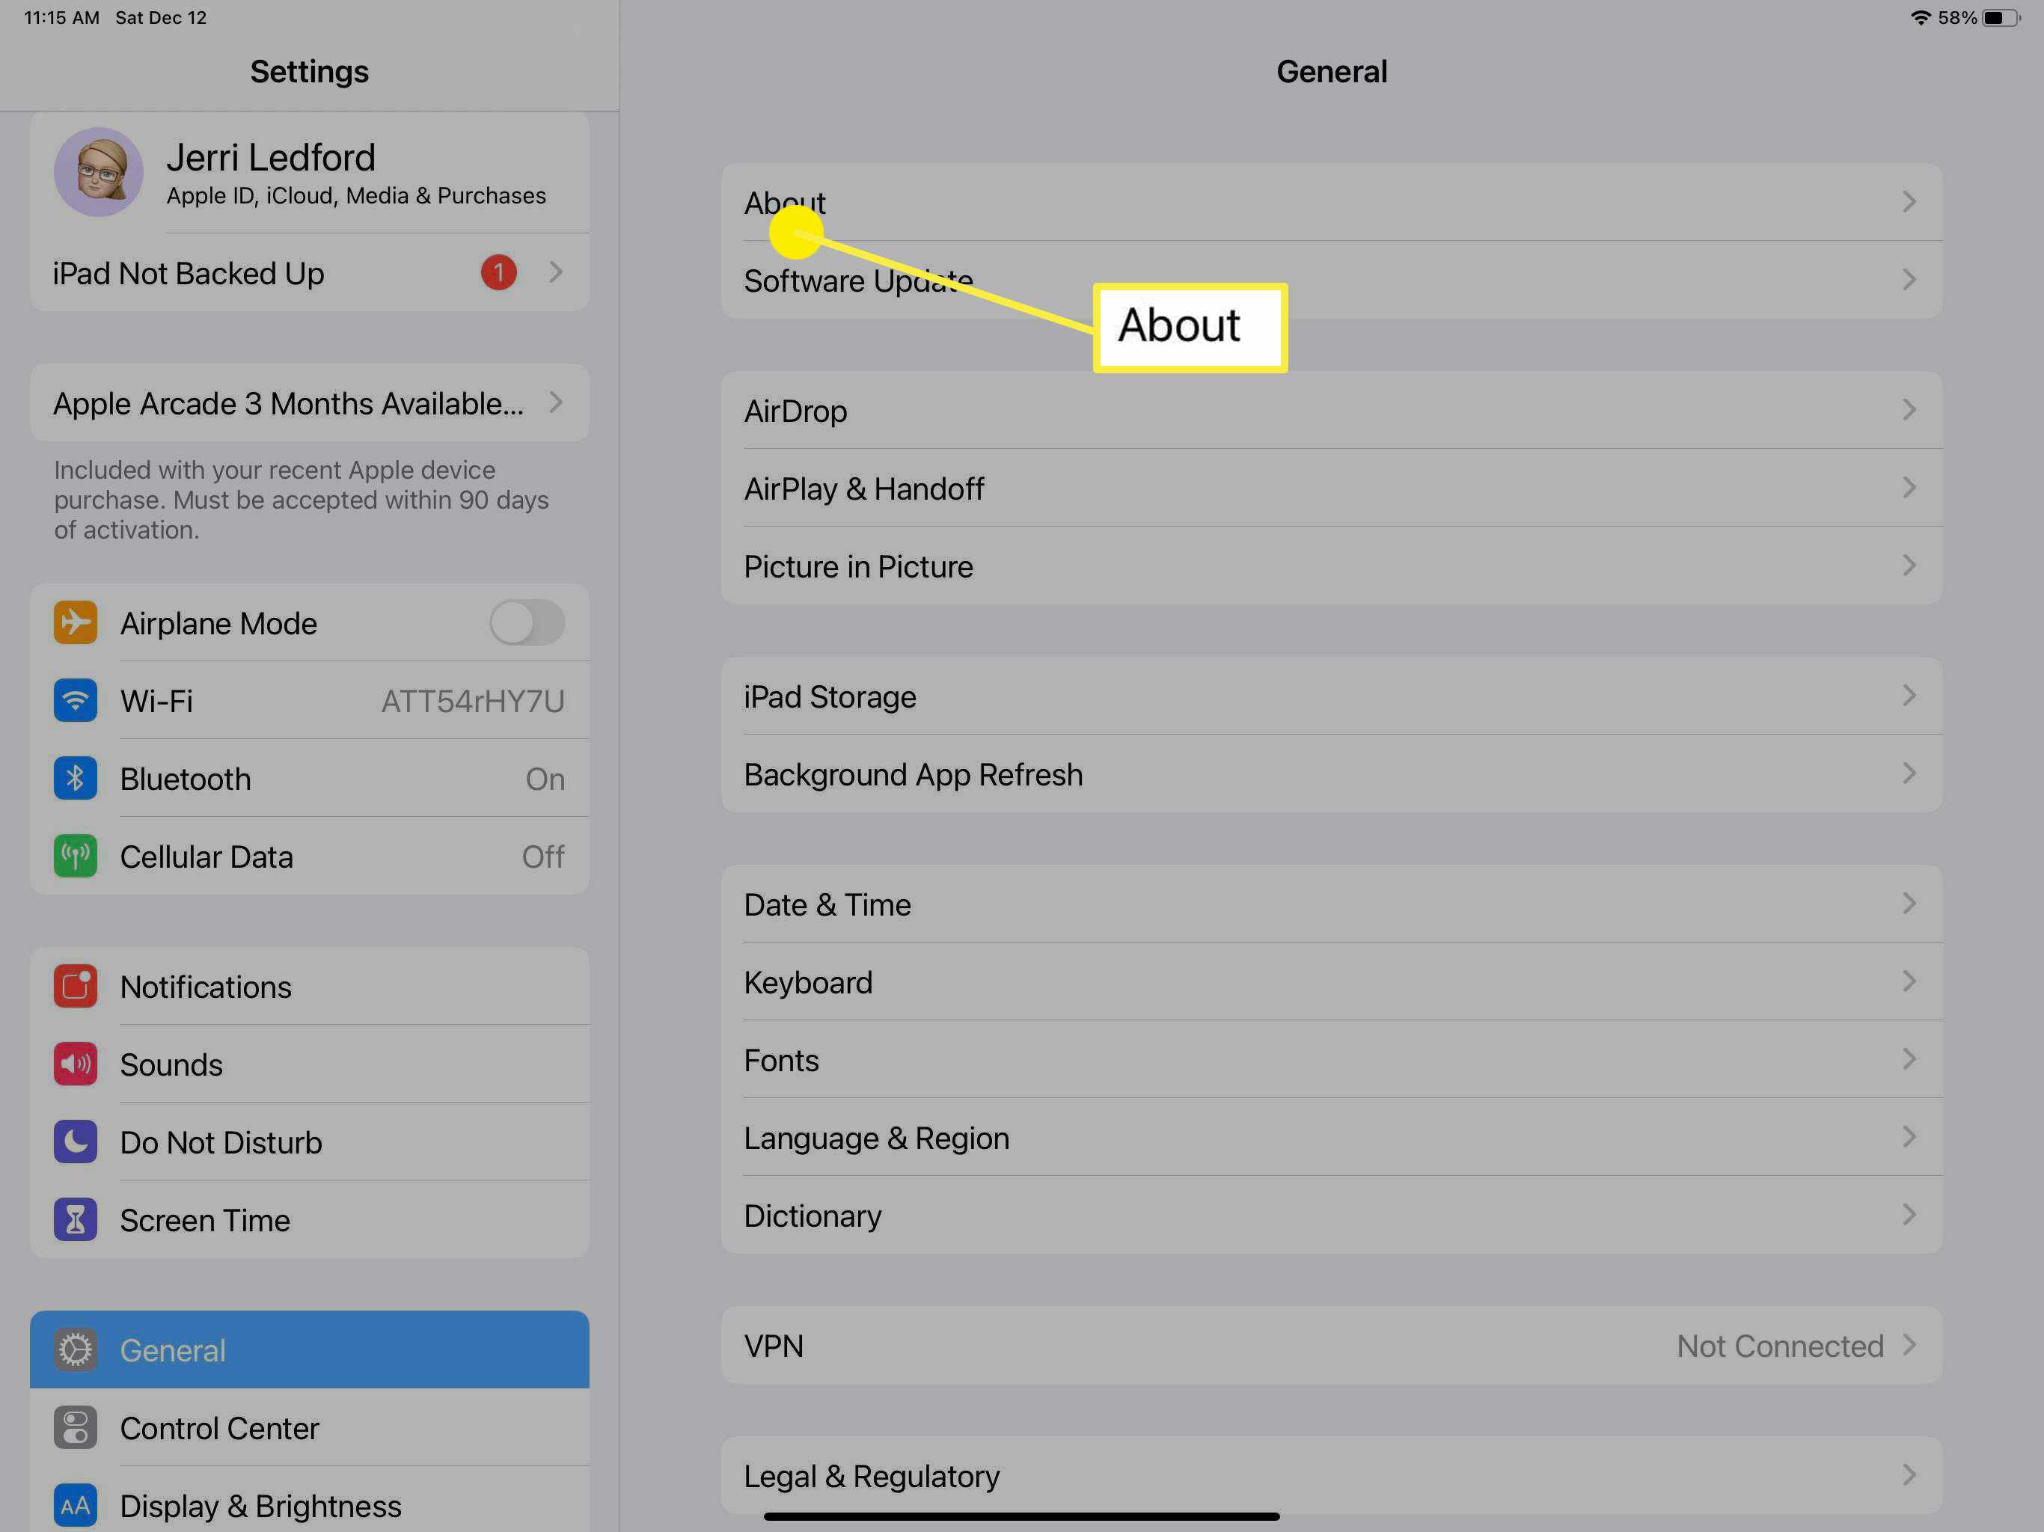2044x1532 pixels.
Task: Tap the VPN row chevron
Action: tap(1909, 1344)
